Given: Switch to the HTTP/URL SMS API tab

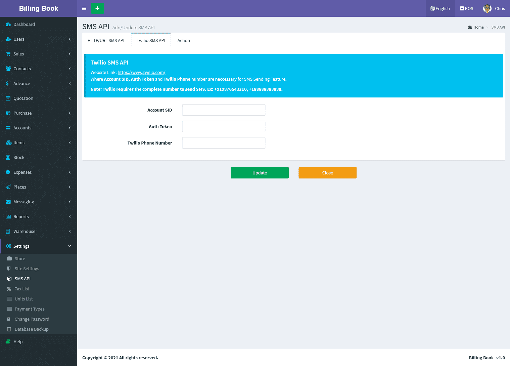Looking at the screenshot, I should click(106, 41).
